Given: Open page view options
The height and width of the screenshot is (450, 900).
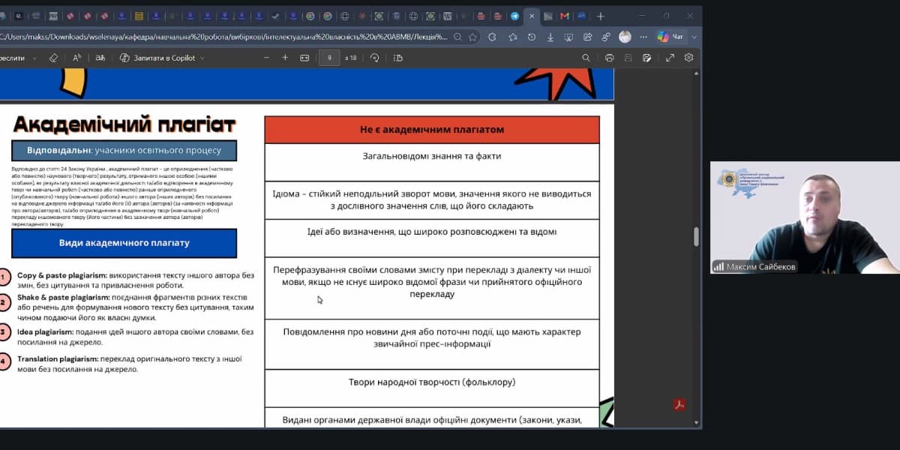Looking at the screenshot, I should point(397,58).
